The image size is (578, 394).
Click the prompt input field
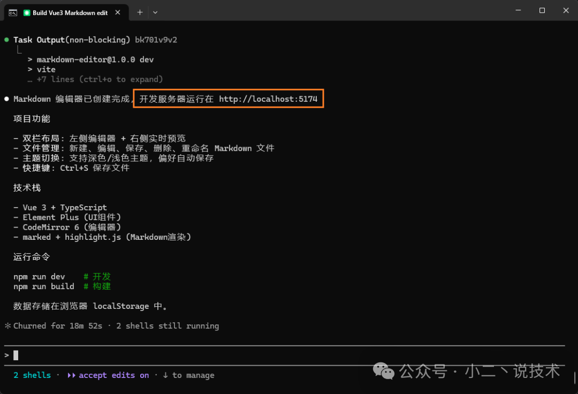(x=284, y=355)
